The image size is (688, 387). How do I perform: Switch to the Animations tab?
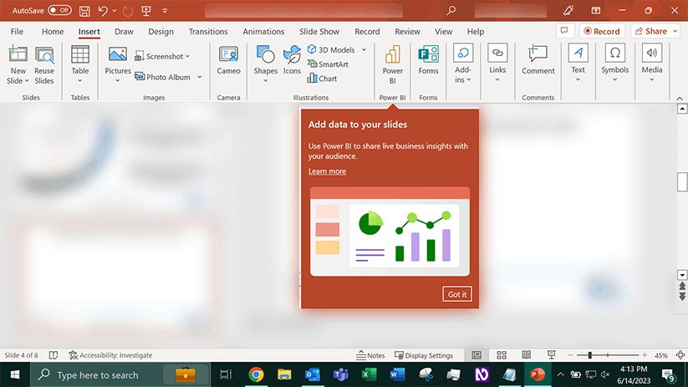(263, 32)
